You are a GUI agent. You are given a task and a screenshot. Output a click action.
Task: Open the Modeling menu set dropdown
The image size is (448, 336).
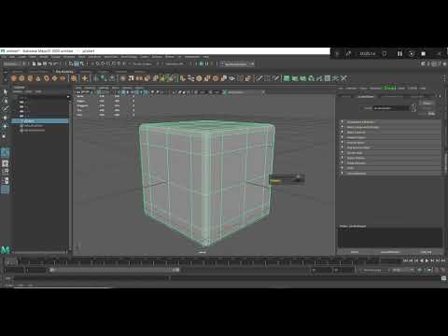pyautogui.click(x=13, y=63)
